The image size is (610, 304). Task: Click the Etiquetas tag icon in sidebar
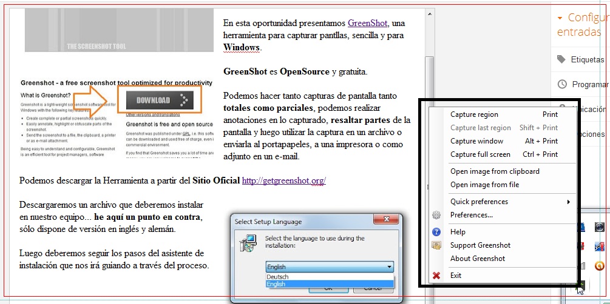pos(561,59)
